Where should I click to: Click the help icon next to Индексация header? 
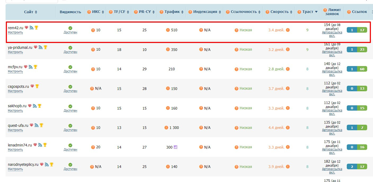pyautogui.click(x=190, y=12)
